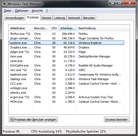
Task: Switch to the Netzwerk tab
Action: tap(74, 18)
